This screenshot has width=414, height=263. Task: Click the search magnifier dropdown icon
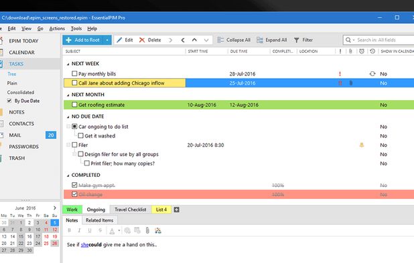point(350,40)
